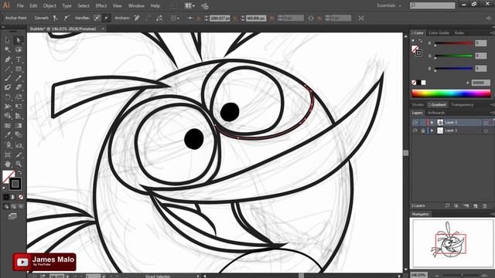
Task: Delete the selected layer with trash icon
Action: [x=485, y=206]
